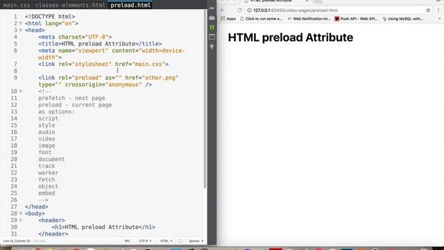Open 'Using MySQL with...' bookmark
This screenshot has height=250, width=444.
pyautogui.click(x=402, y=19)
